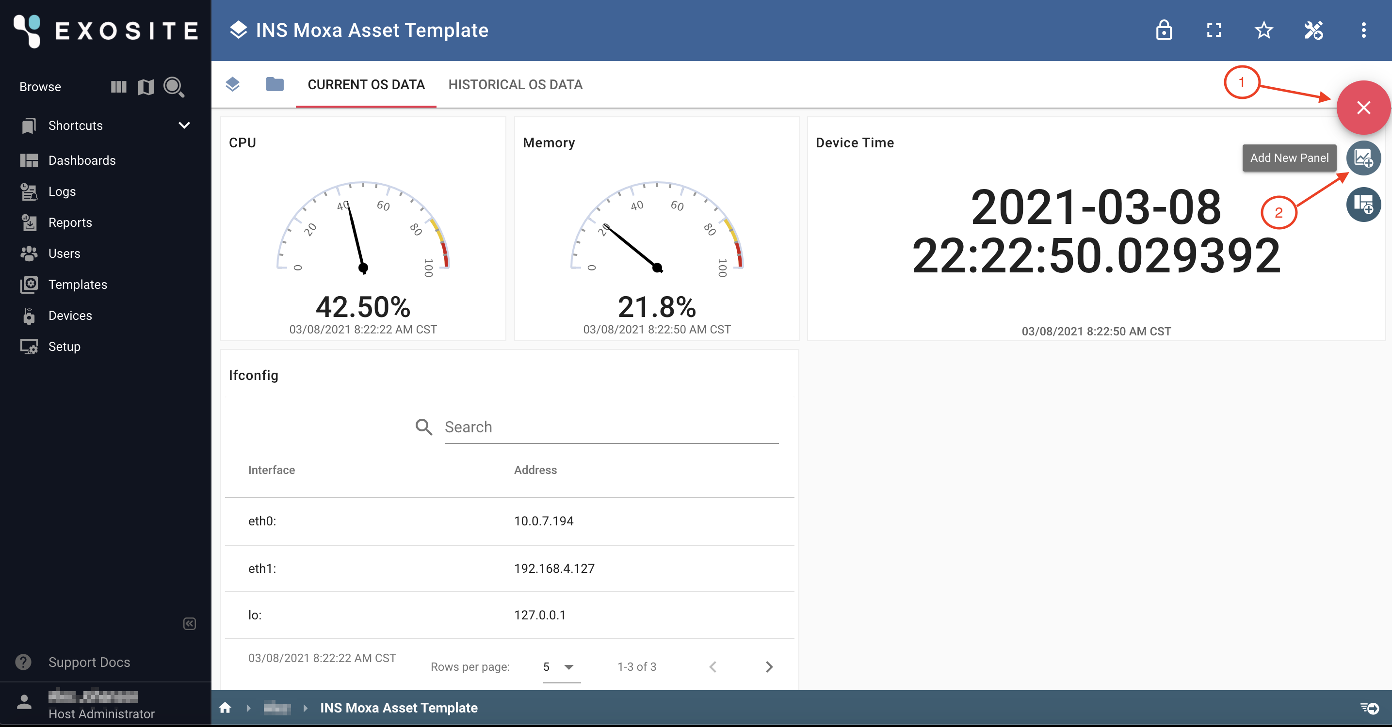Click the lock dashboard icon
Image resolution: width=1392 pixels, height=727 pixels.
[1164, 30]
